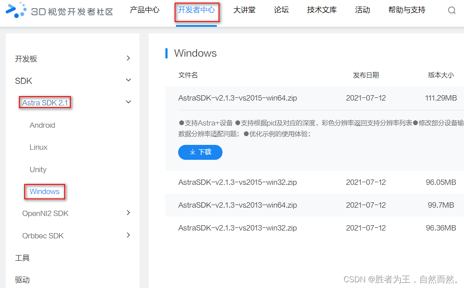Open the Unity SDK page
The height and width of the screenshot is (288, 464).
click(38, 169)
